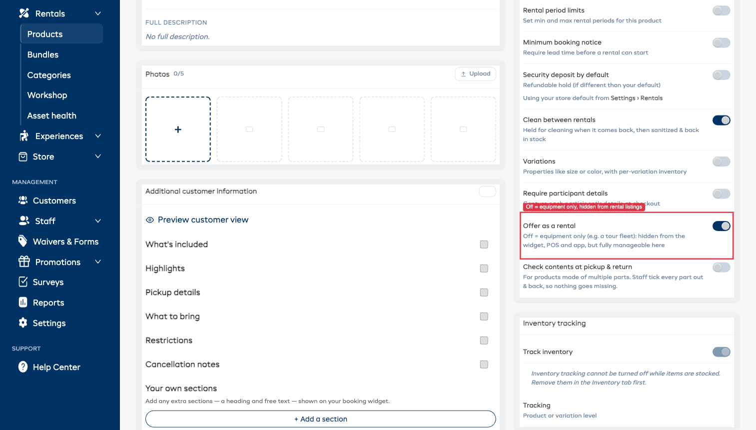Click the Staff person icon
This screenshot has width=756, height=430.
[x=23, y=220]
